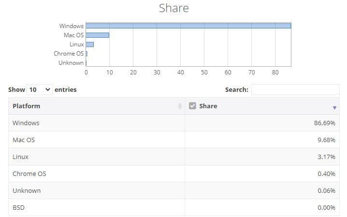Click the Search input field
347x217 pixels.
coord(295,89)
